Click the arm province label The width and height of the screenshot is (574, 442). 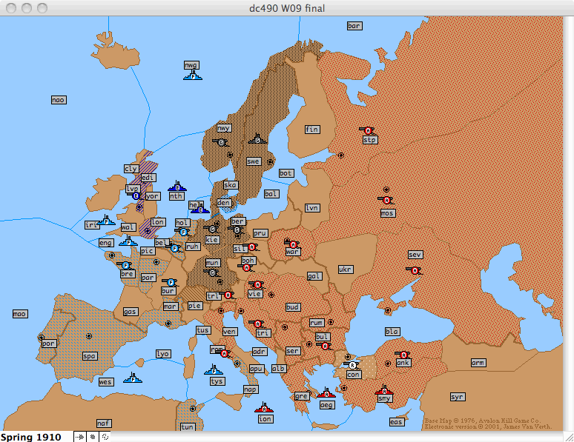(x=478, y=363)
